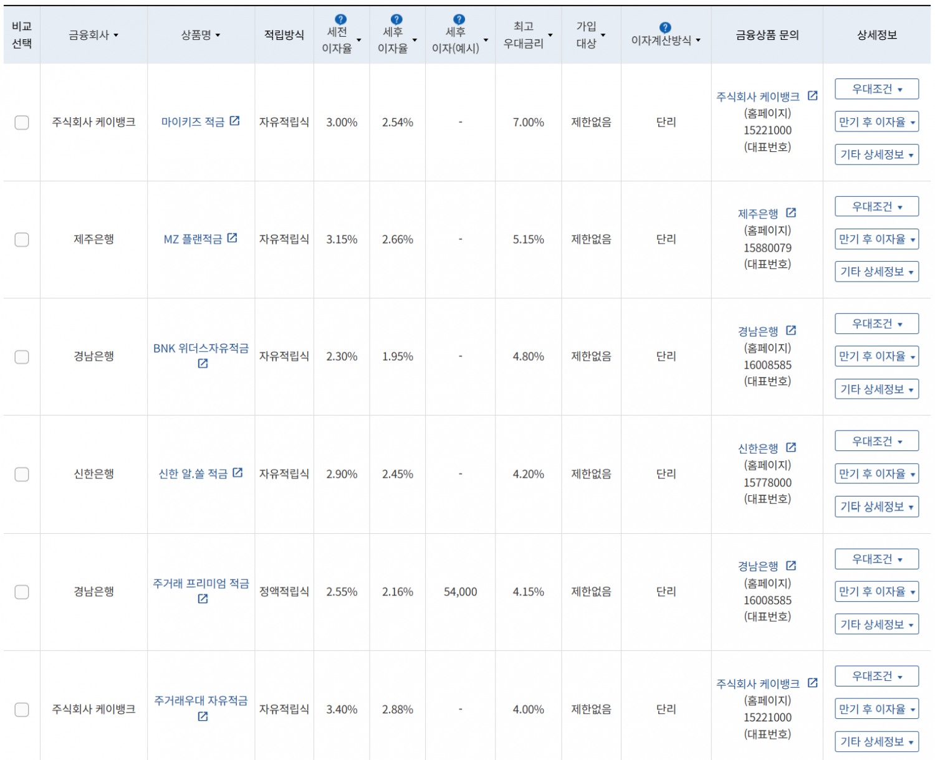Expand 기타 상세정보 for BNK 위더스자유적금
This screenshot has height=760, width=935.
coord(877,389)
